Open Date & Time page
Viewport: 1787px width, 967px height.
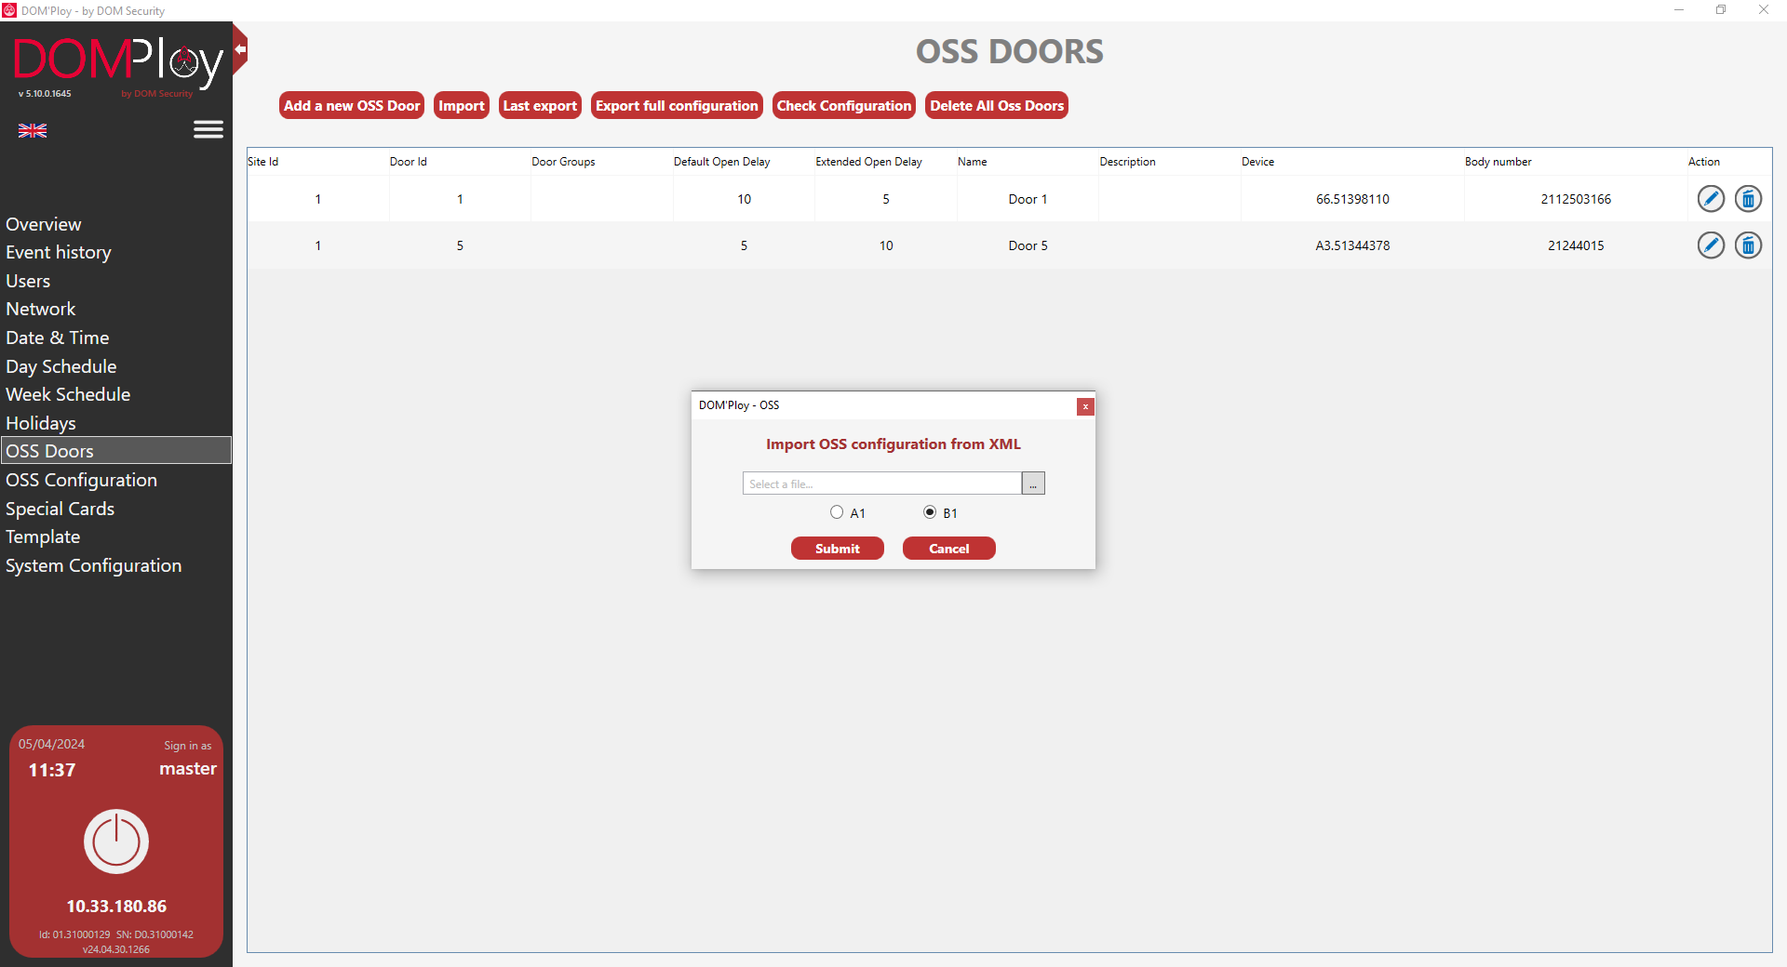pos(58,338)
